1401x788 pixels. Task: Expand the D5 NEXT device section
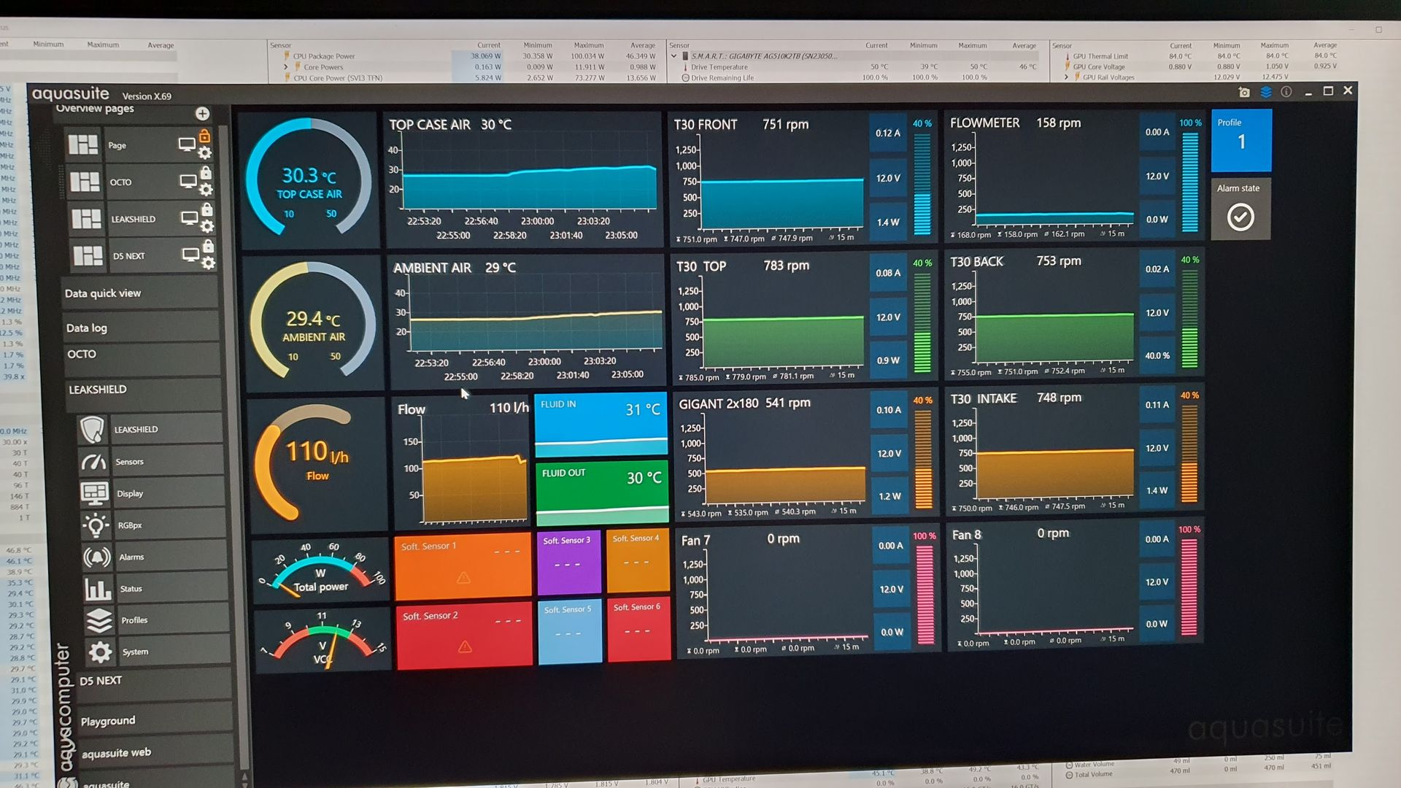coord(101,681)
